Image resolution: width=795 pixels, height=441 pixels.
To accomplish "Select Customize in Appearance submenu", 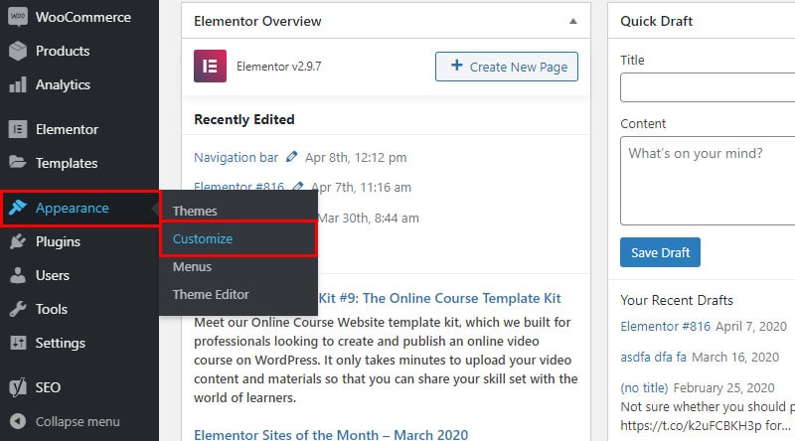I will click(x=203, y=238).
